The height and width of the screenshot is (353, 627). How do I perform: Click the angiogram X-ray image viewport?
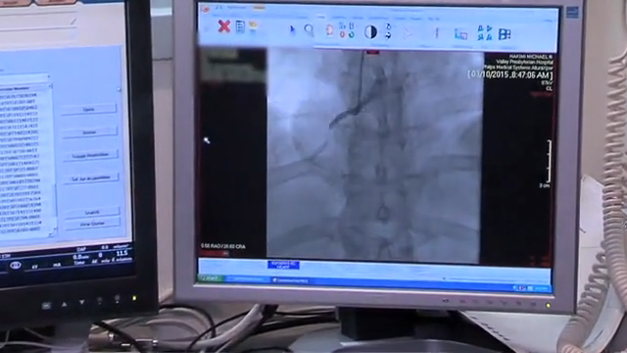(x=374, y=156)
